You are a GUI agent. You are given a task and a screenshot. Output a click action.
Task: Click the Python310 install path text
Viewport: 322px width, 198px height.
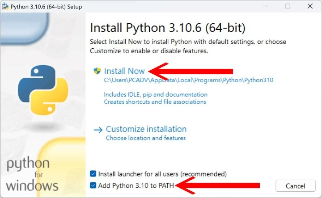pos(189,80)
